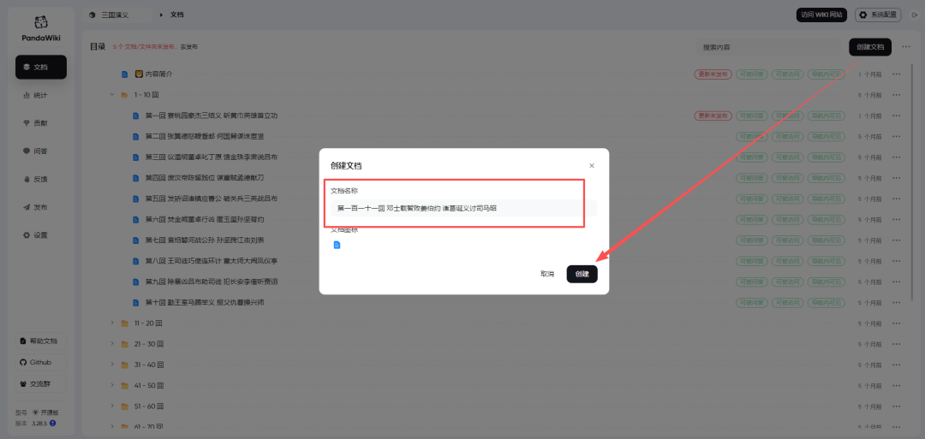Expand the 21 - 30 回 folder
Image resolution: width=925 pixels, height=439 pixels.
[112, 343]
